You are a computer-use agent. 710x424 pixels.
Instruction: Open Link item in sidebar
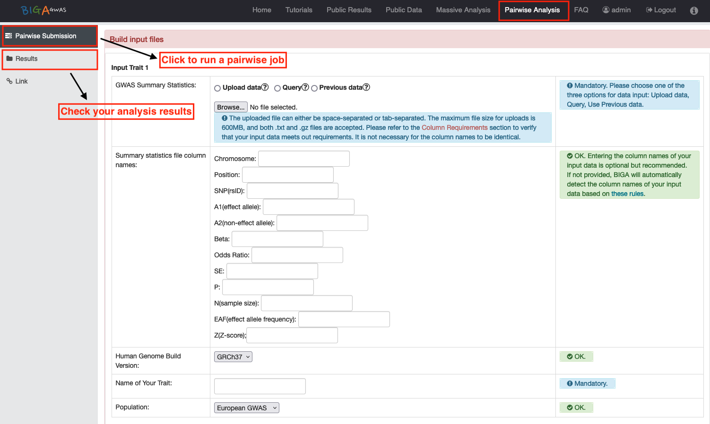click(21, 81)
